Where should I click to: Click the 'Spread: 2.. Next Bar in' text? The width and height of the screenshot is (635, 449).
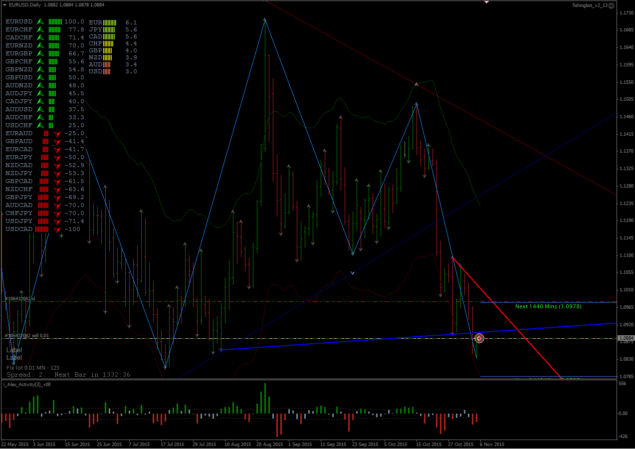tap(53, 374)
